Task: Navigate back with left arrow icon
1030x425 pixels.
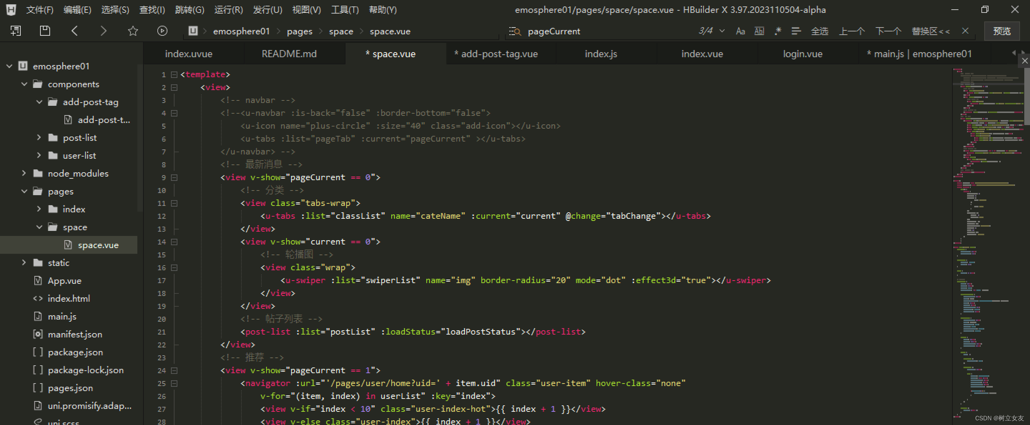Action: tap(75, 31)
